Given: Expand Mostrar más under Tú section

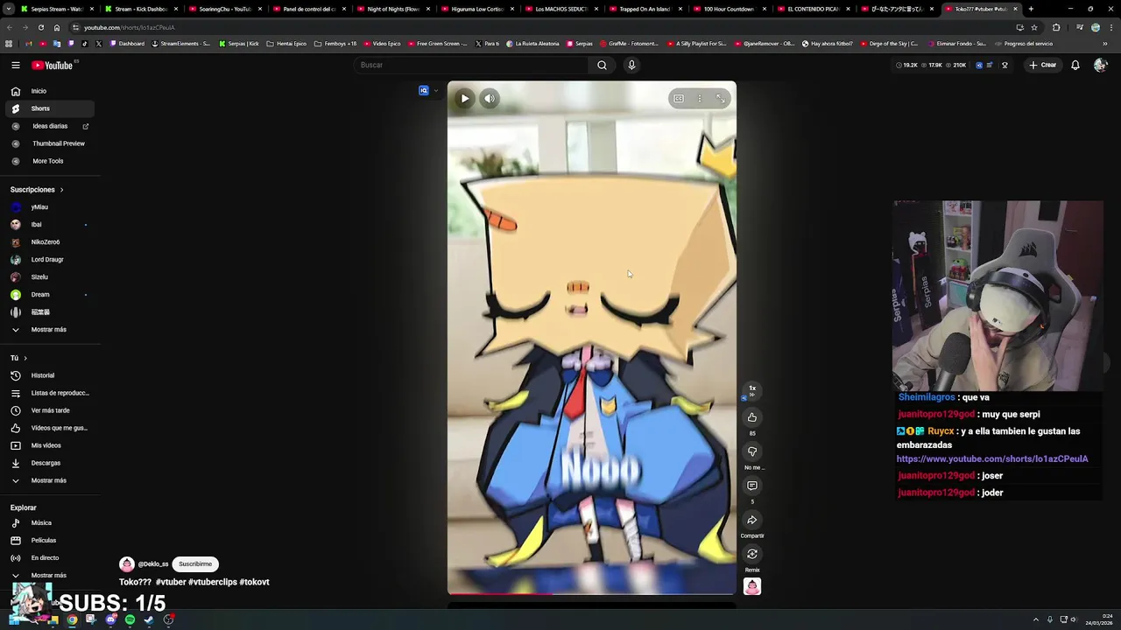Looking at the screenshot, I should (x=48, y=480).
